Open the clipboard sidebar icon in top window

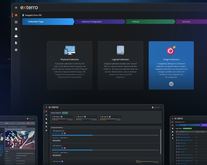16,29
